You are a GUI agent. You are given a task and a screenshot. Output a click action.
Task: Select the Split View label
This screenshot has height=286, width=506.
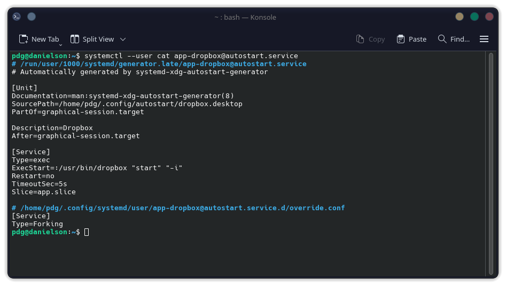98,39
